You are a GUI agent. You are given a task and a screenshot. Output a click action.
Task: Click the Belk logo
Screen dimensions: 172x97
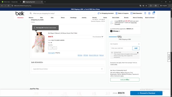[20, 13]
